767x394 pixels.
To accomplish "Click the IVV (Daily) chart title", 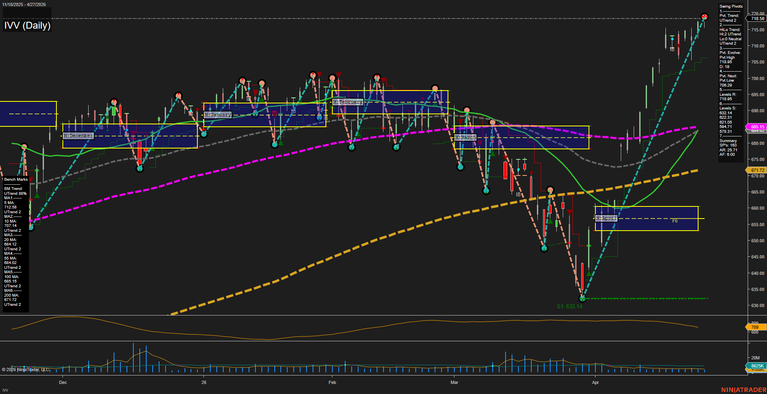I will (x=27, y=25).
